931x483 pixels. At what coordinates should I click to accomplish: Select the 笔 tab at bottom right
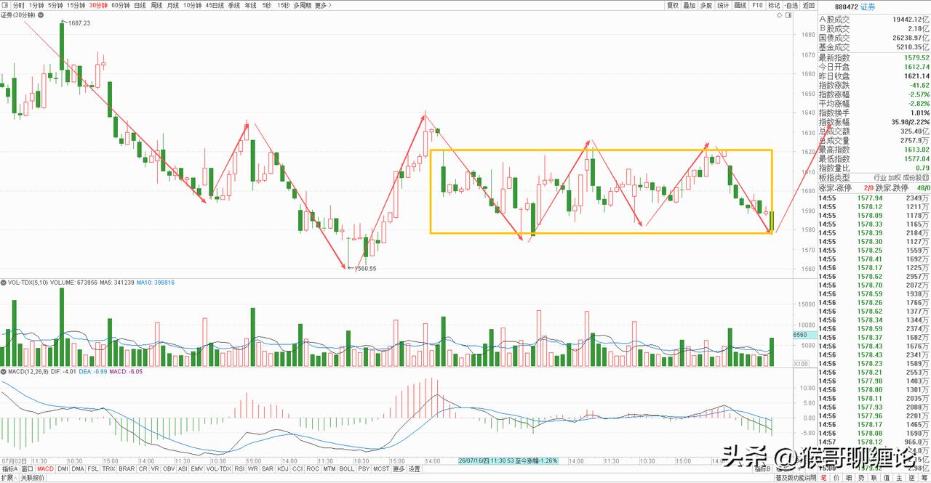pos(823,478)
